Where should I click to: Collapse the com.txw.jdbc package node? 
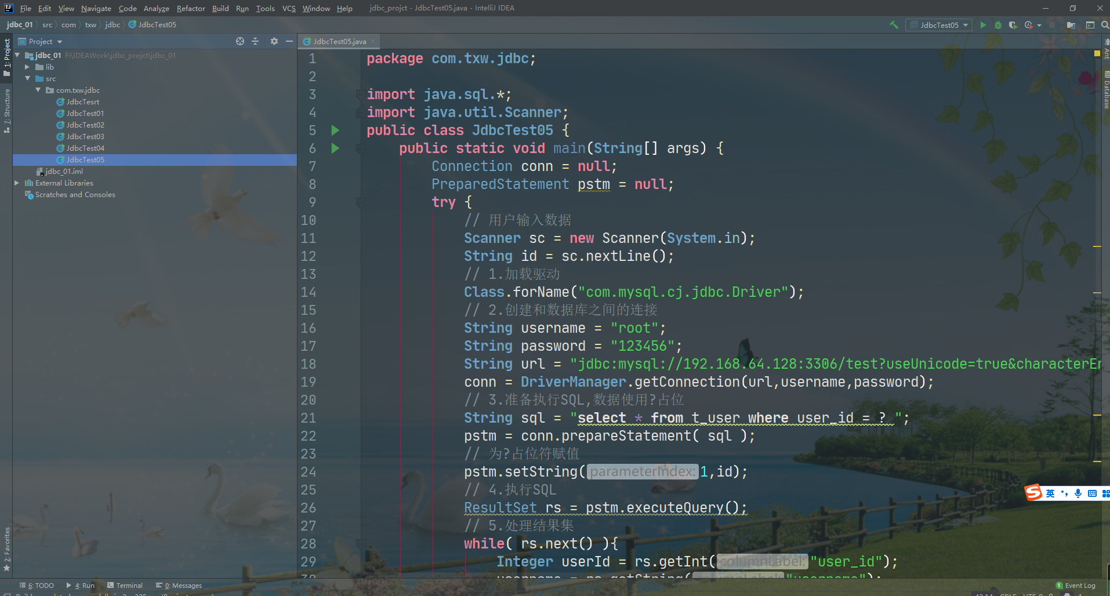(38, 90)
